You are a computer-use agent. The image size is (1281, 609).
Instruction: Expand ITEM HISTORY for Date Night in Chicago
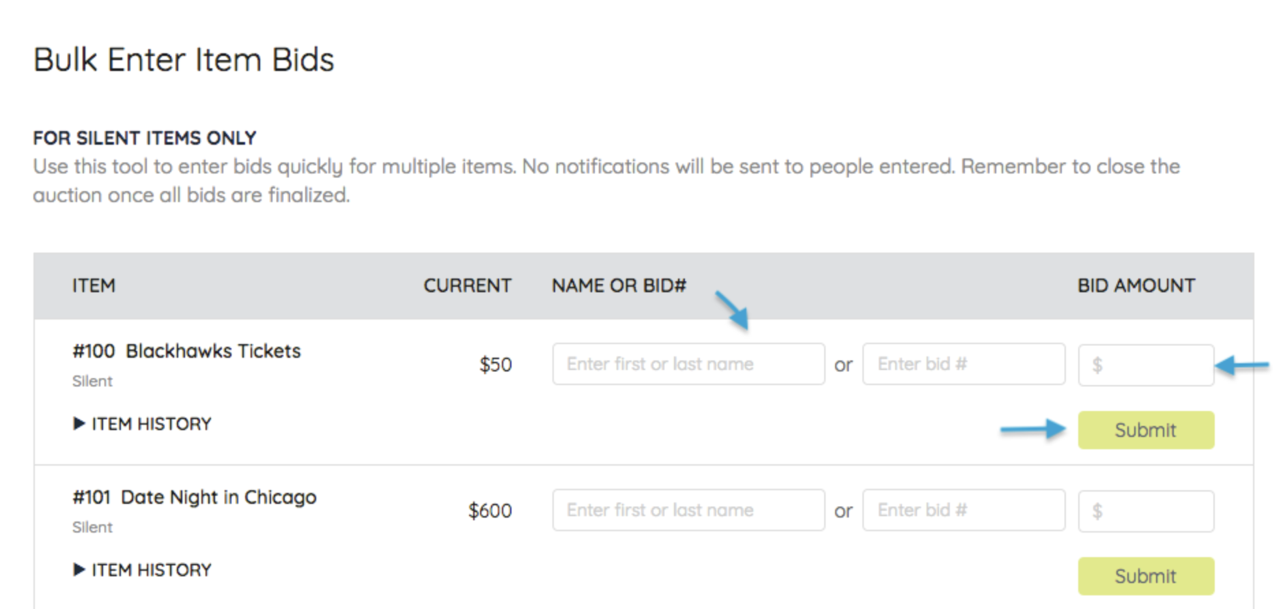click(x=151, y=570)
